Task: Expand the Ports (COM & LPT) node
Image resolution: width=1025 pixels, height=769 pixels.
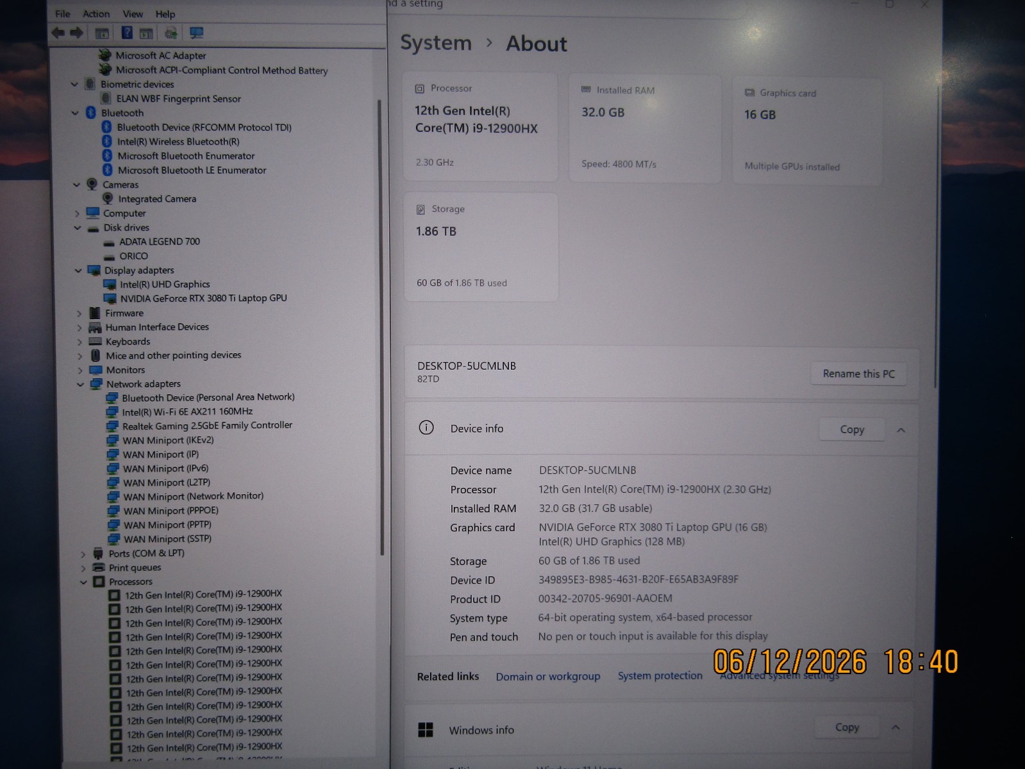Action: point(83,554)
